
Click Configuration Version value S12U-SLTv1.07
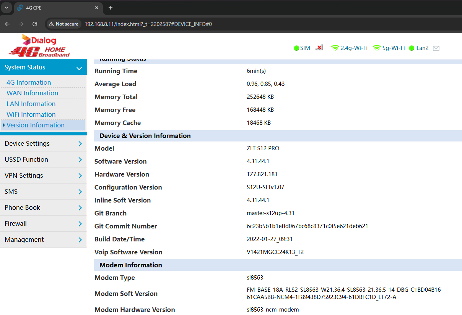click(265, 187)
